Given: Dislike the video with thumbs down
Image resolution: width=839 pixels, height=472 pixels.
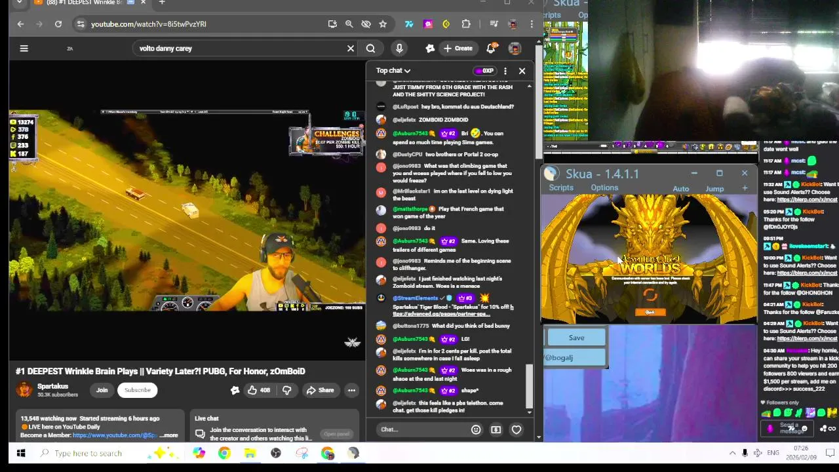Looking at the screenshot, I should click(286, 390).
